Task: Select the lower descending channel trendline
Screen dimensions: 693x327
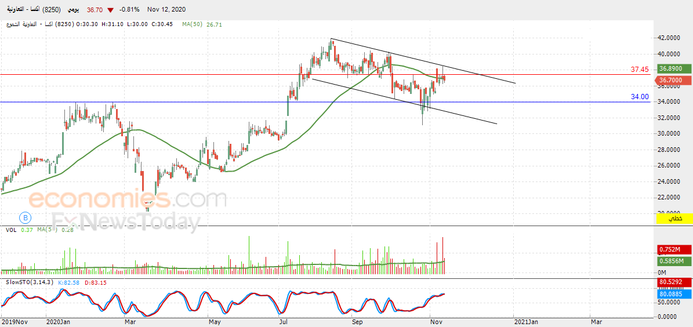Action: (x=405, y=101)
